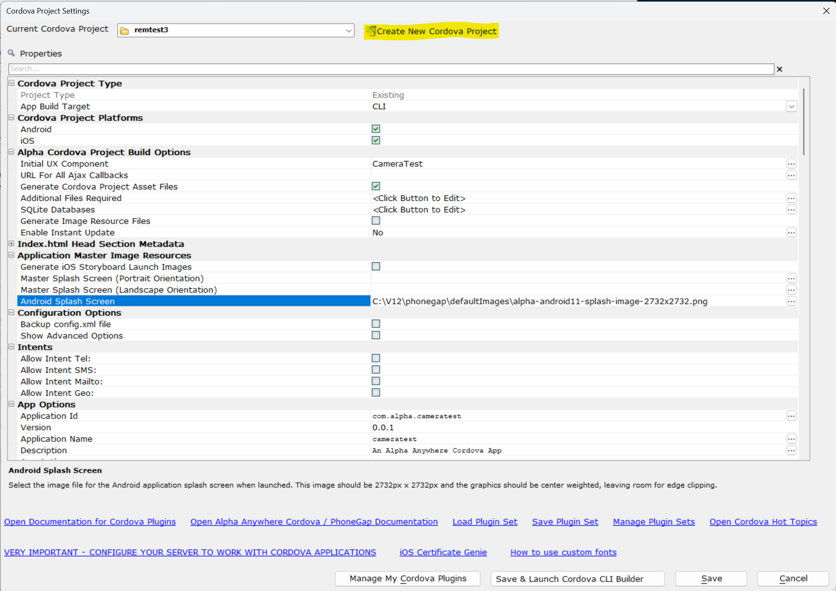The height and width of the screenshot is (591, 836).
Task: Check Backup config.xml file
Action: pyautogui.click(x=376, y=324)
